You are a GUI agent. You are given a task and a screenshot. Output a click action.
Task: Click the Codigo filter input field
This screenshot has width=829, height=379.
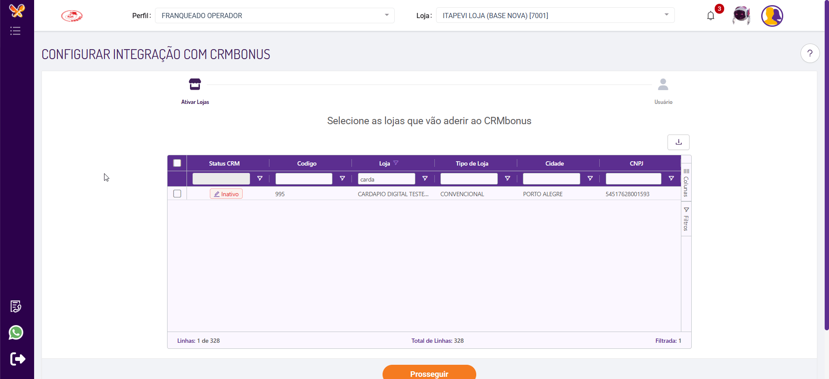tap(304, 179)
